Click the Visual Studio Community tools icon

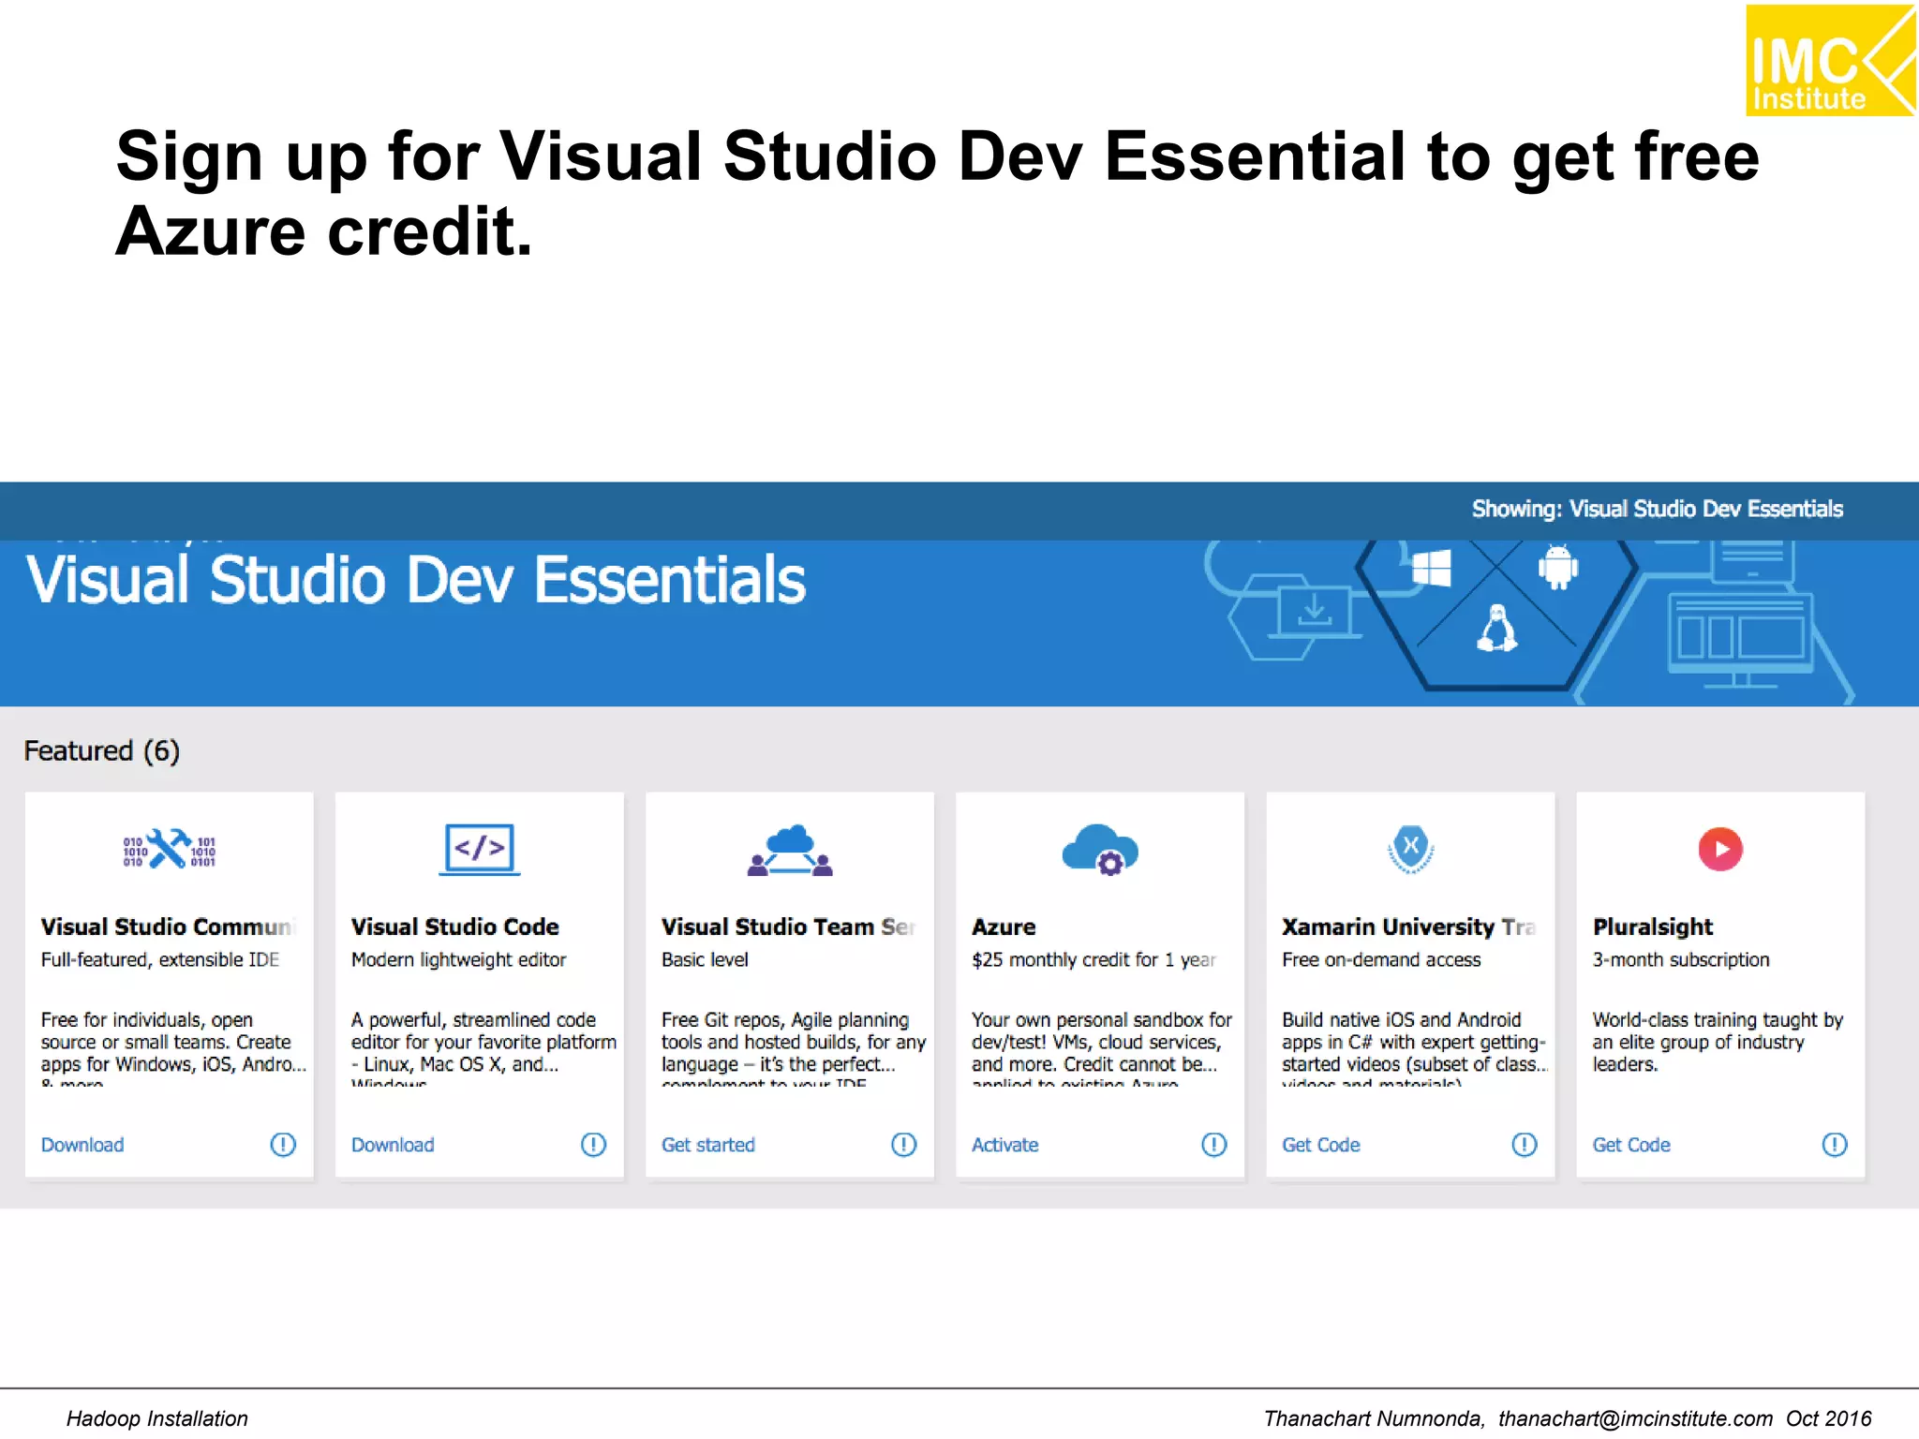point(170,850)
